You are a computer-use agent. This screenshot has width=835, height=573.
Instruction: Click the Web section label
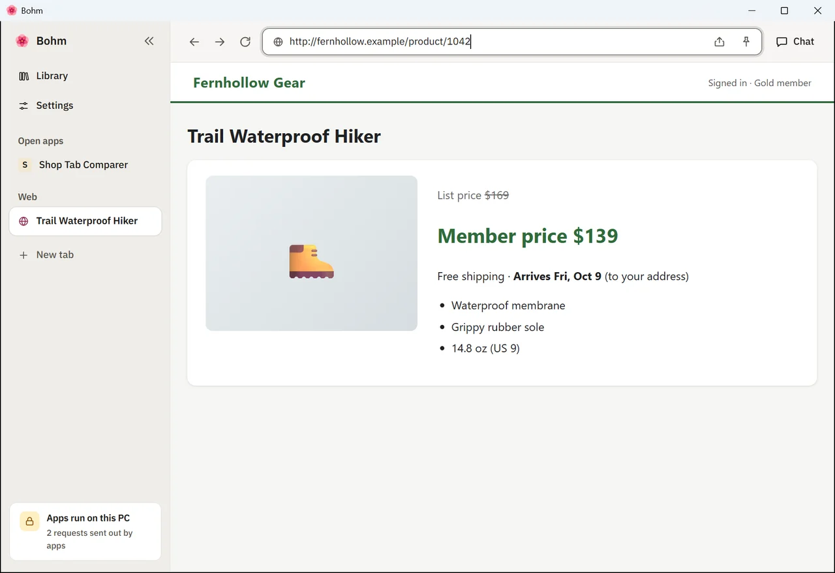coord(27,196)
